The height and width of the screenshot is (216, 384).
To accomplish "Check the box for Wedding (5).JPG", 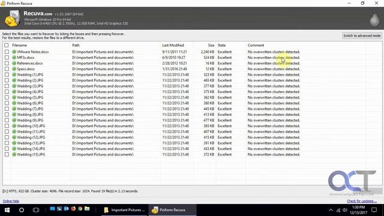I will pos(7,97).
